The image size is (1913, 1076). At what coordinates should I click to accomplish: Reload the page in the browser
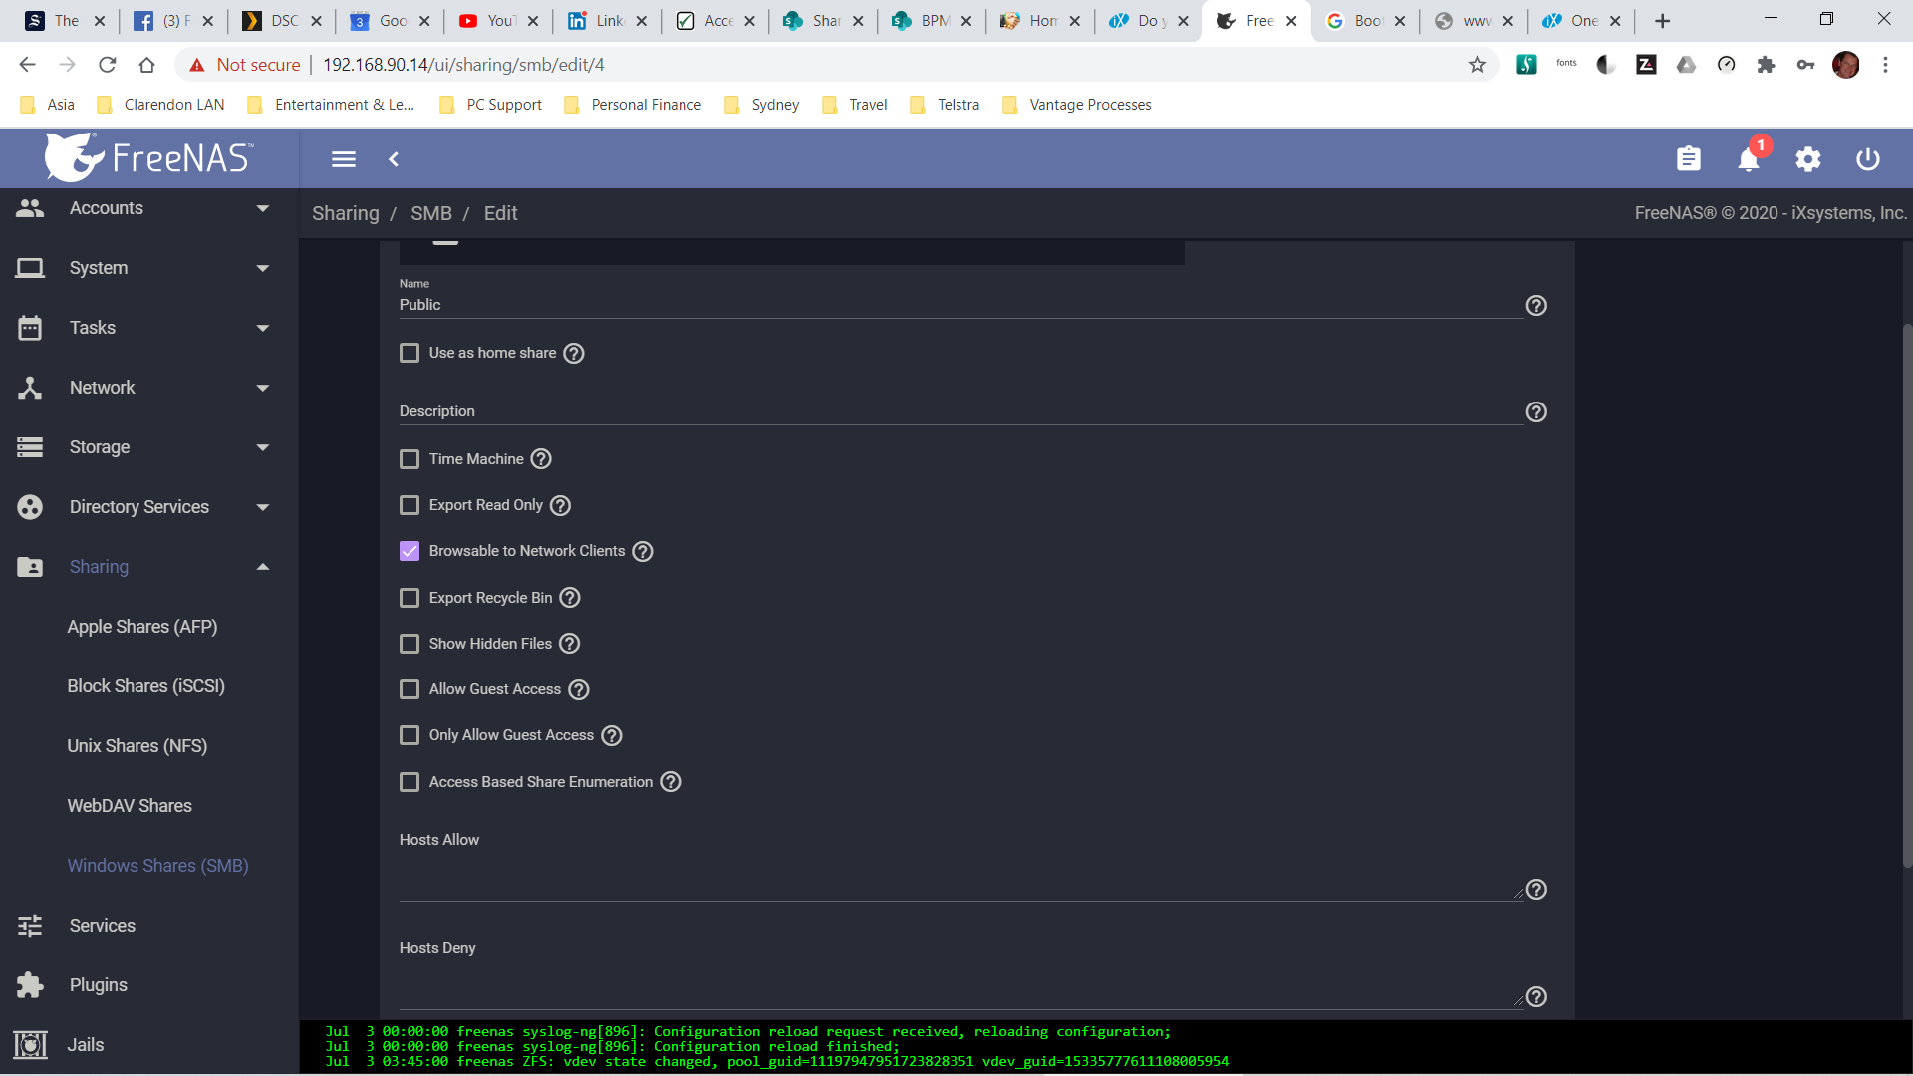click(x=108, y=65)
